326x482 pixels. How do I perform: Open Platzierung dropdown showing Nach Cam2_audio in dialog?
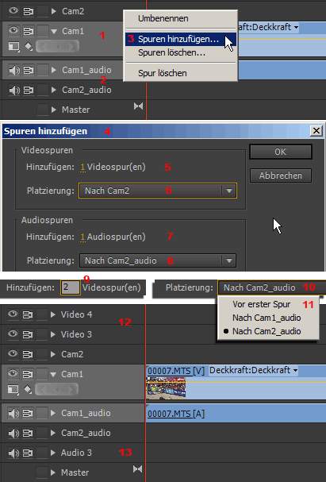158,260
